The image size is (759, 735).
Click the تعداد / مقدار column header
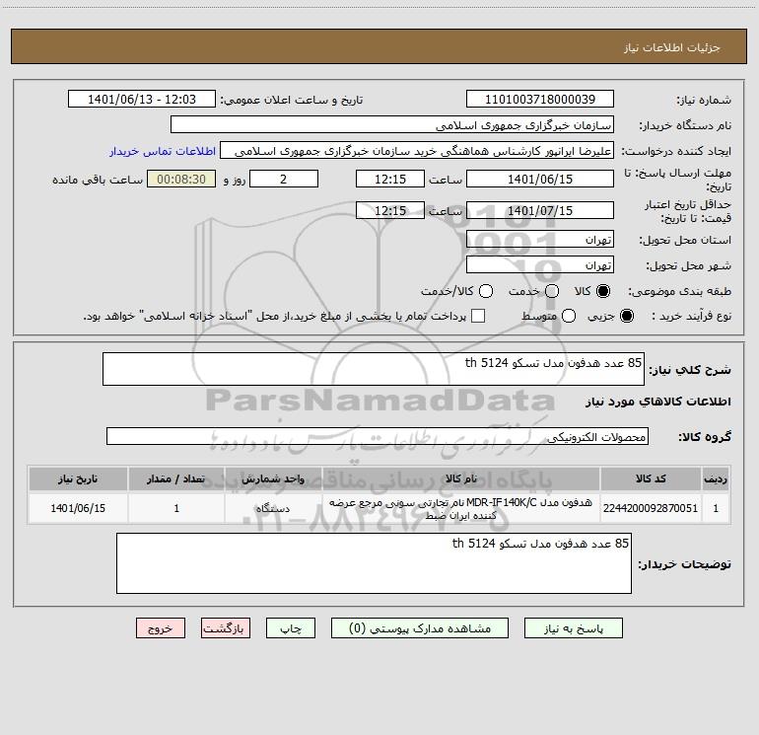(176, 478)
